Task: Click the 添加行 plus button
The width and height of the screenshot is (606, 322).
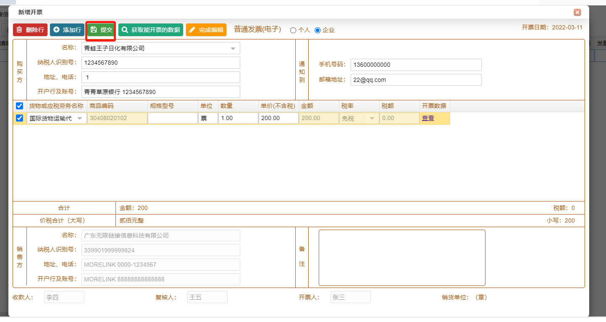Action: point(67,30)
